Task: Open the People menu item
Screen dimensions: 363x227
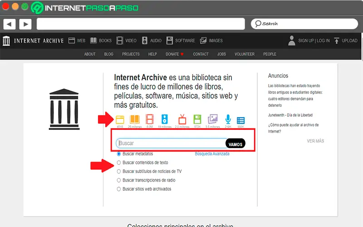Action: point(270,54)
